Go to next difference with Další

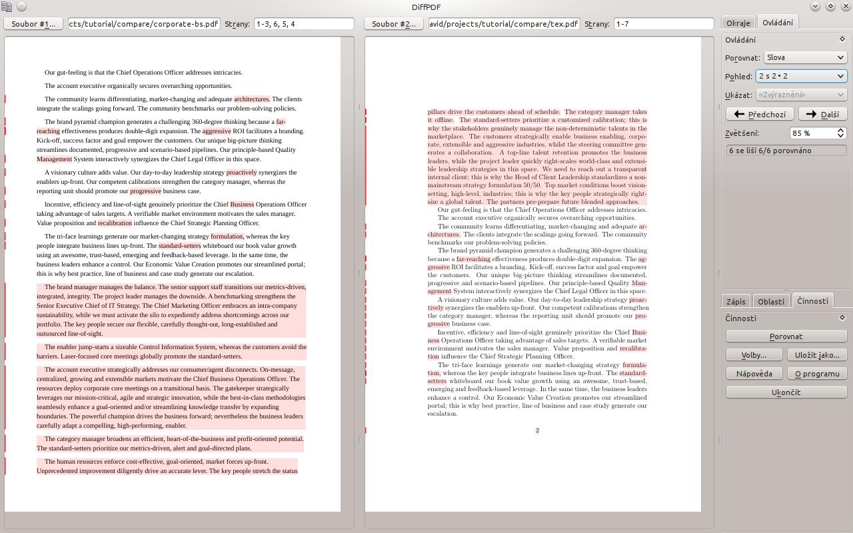click(822, 114)
